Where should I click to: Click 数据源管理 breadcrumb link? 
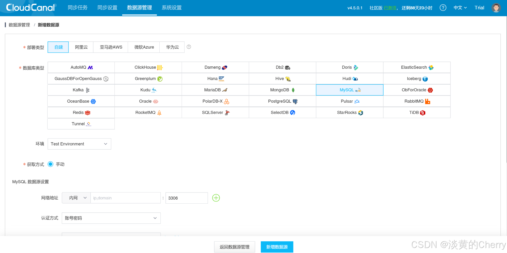coord(19,25)
